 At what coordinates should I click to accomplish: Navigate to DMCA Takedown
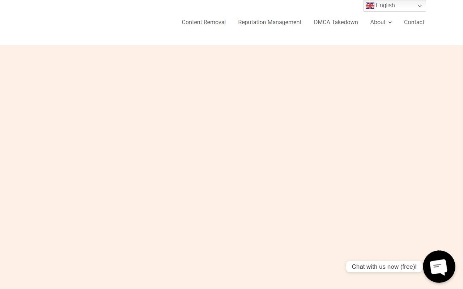pos(336,22)
